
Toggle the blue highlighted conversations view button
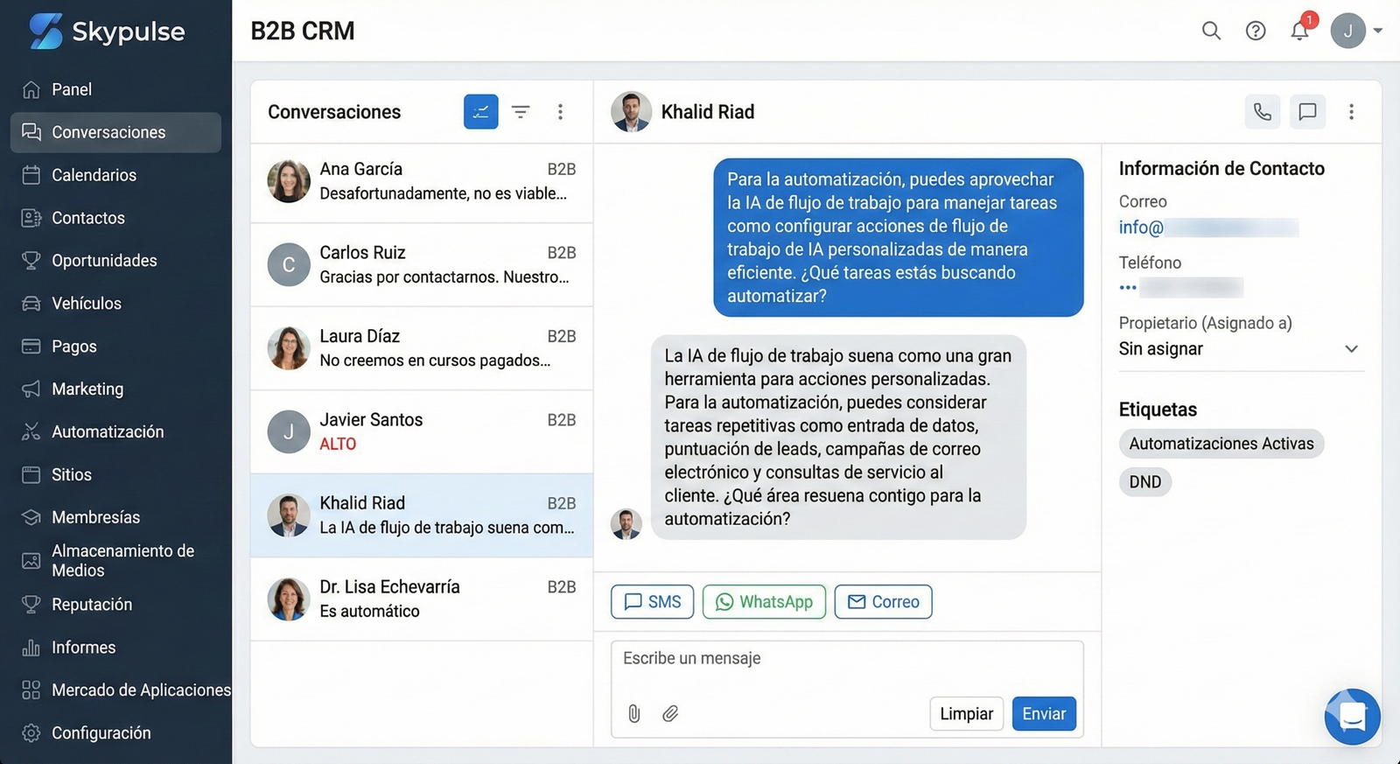click(480, 112)
